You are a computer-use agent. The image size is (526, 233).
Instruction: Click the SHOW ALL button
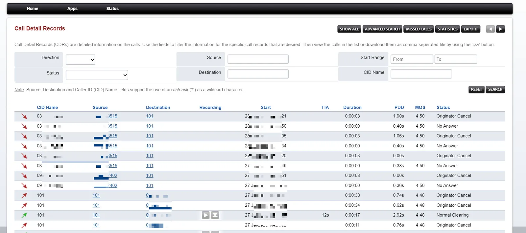coord(349,29)
